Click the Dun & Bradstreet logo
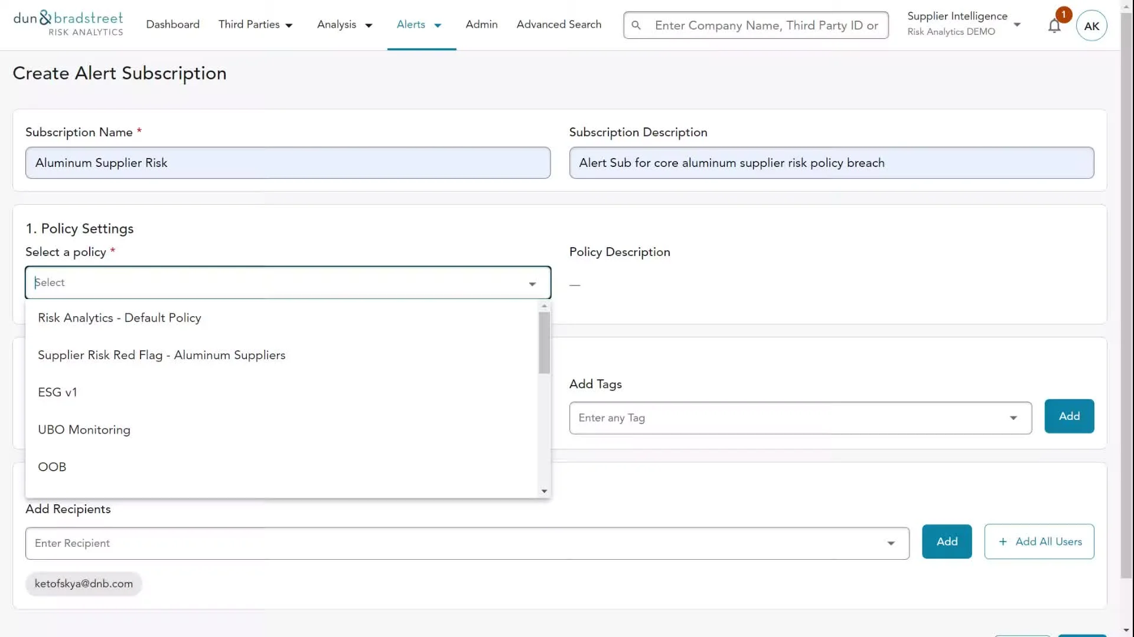This screenshot has height=637, width=1134. [68, 24]
